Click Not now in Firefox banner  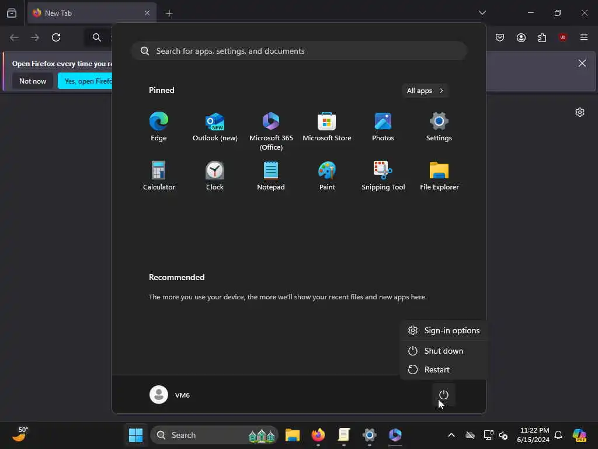pyautogui.click(x=33, y=81)
